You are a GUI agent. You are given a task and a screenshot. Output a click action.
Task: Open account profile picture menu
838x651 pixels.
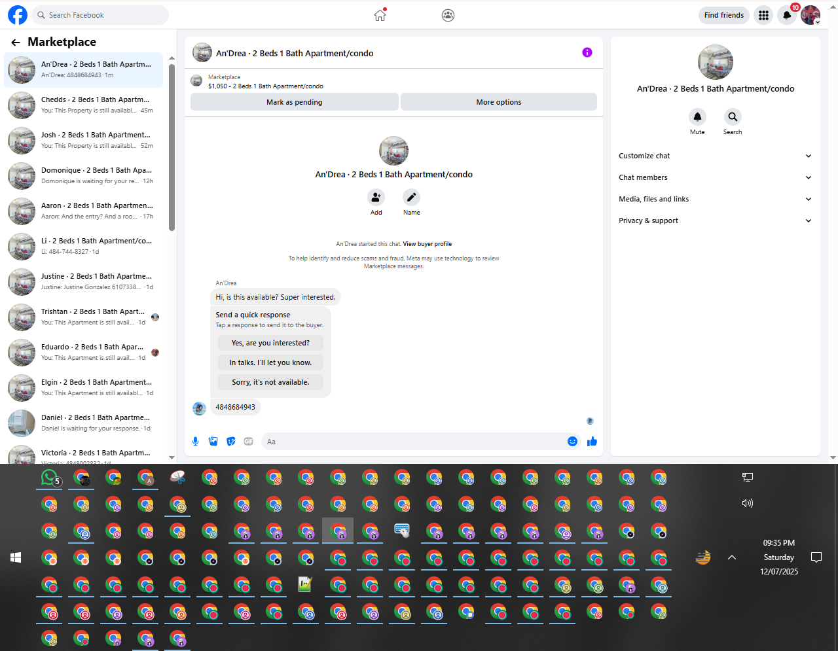coord(811,15)
